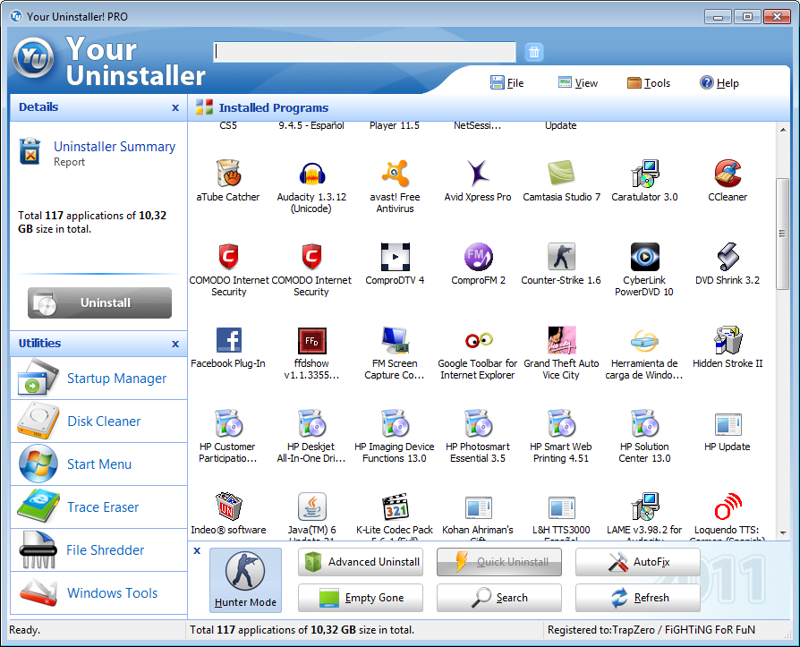The height and width of the screenshot is (647, 800).
Task: Click the Uninstaller Summary link text
Action: pyautogui.click(x=115, y=147)
